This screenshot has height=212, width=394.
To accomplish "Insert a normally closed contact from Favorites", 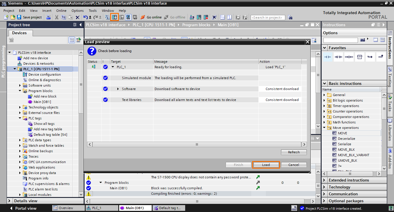I will tap(338, 57).
